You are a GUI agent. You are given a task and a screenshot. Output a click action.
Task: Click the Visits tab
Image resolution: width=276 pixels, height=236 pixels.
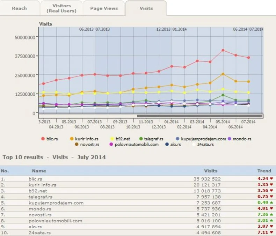146,8
